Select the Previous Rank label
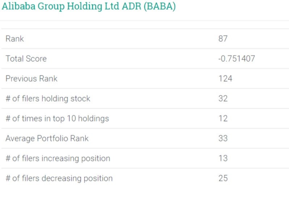Image resolution: width=289 pixels, height=204 pixels. pyautogui.click(x=32, y=78)
